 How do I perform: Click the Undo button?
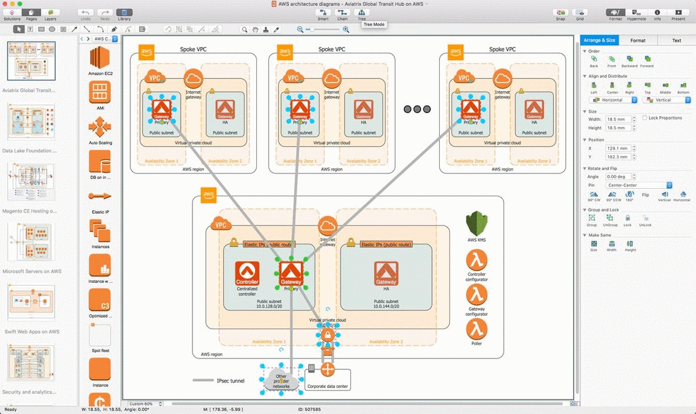(85, 12)
